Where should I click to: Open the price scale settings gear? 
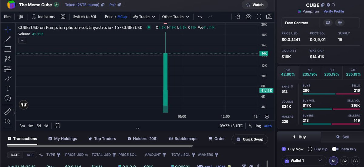267,116
